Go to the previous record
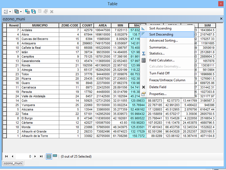 [12, 156]
